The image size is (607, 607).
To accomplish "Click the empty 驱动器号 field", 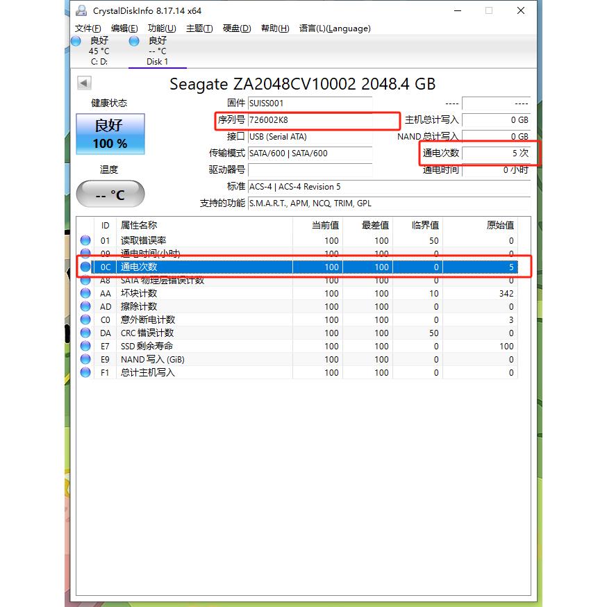I will tap(310, 170).
